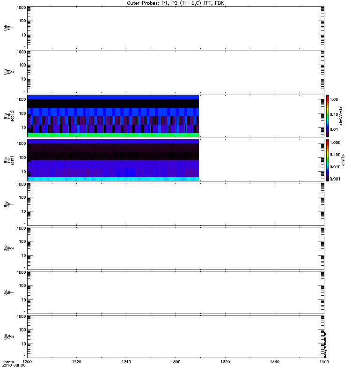Viewport: 351px width, 375px height.
Task: Click the 1000 tick label of scm1 panel
Action: click(x=21, y=143)
